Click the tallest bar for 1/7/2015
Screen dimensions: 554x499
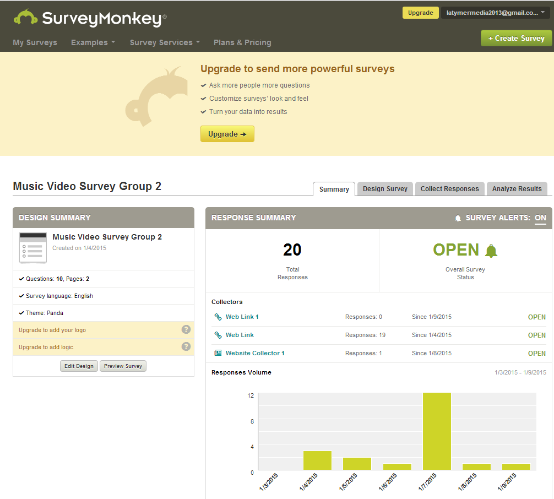click(x=437, y=431)
